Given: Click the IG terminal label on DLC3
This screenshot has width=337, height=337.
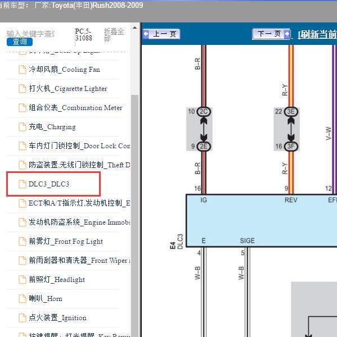Looking at the screenshot, I should (204, 200).
